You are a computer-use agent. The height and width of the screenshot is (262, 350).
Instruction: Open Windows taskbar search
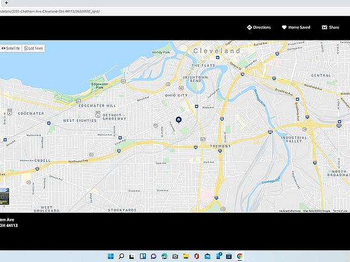tap(121, 256)
